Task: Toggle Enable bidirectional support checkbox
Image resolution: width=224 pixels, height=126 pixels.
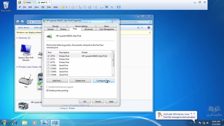Action: point(47,87)
